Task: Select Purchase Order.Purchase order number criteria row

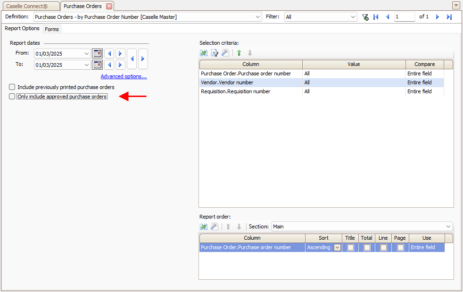Action: pos(322,73)
